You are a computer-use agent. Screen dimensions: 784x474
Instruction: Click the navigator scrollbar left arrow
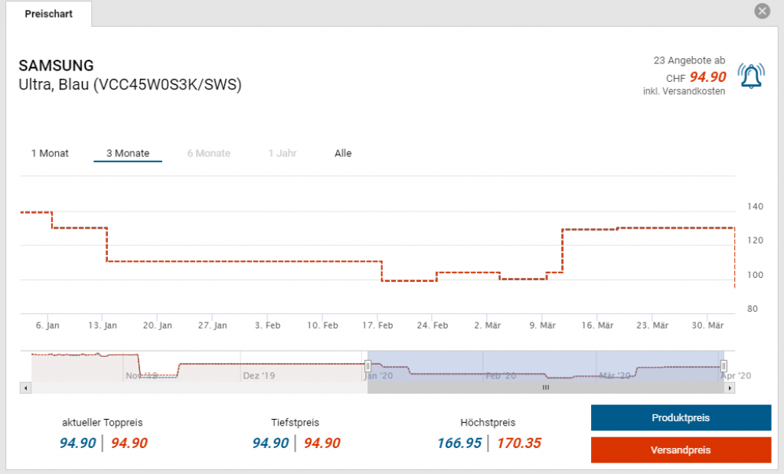click(x=27, y=388)
